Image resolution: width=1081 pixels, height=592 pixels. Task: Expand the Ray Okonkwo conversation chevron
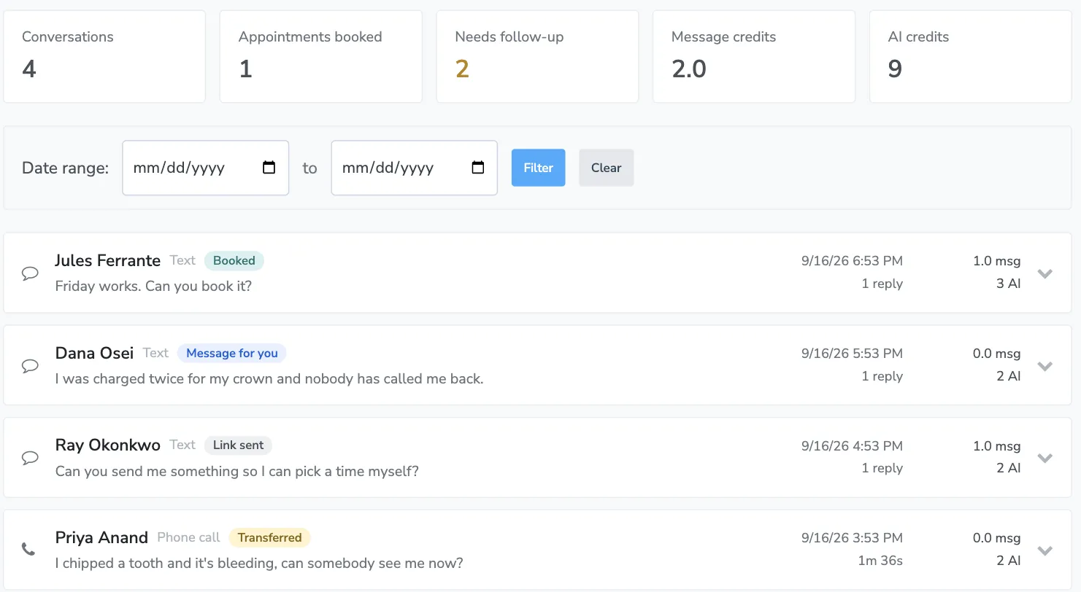coord(1045,458)
